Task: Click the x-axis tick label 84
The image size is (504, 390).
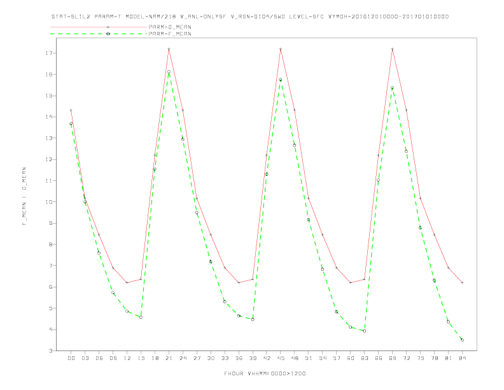Action: tap(462, 358)
